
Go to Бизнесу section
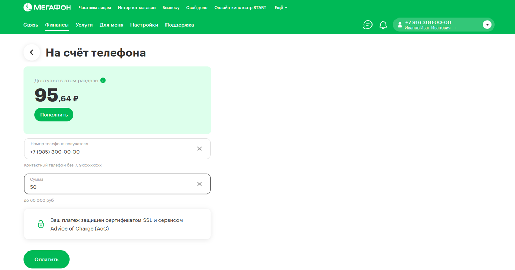click(171, 8)
